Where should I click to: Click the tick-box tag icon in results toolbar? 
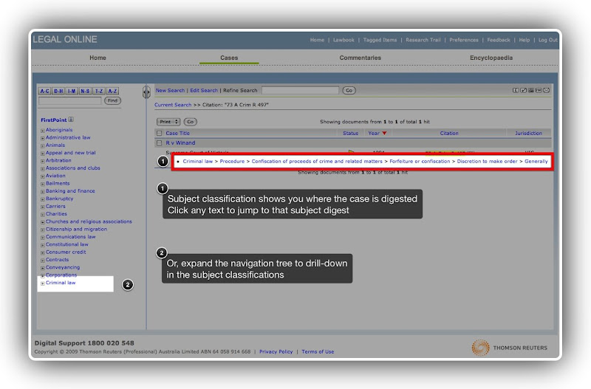click(x=523, y=90)
